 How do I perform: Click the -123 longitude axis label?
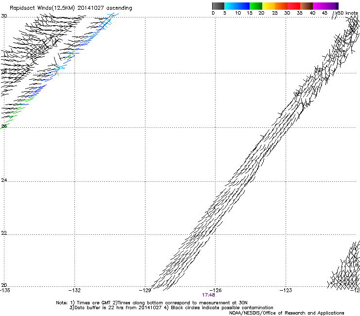286,290
